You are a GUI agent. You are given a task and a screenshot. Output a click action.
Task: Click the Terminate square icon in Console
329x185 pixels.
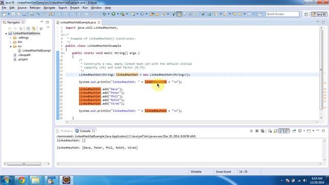pyautogui.click(x=251, y=131)
